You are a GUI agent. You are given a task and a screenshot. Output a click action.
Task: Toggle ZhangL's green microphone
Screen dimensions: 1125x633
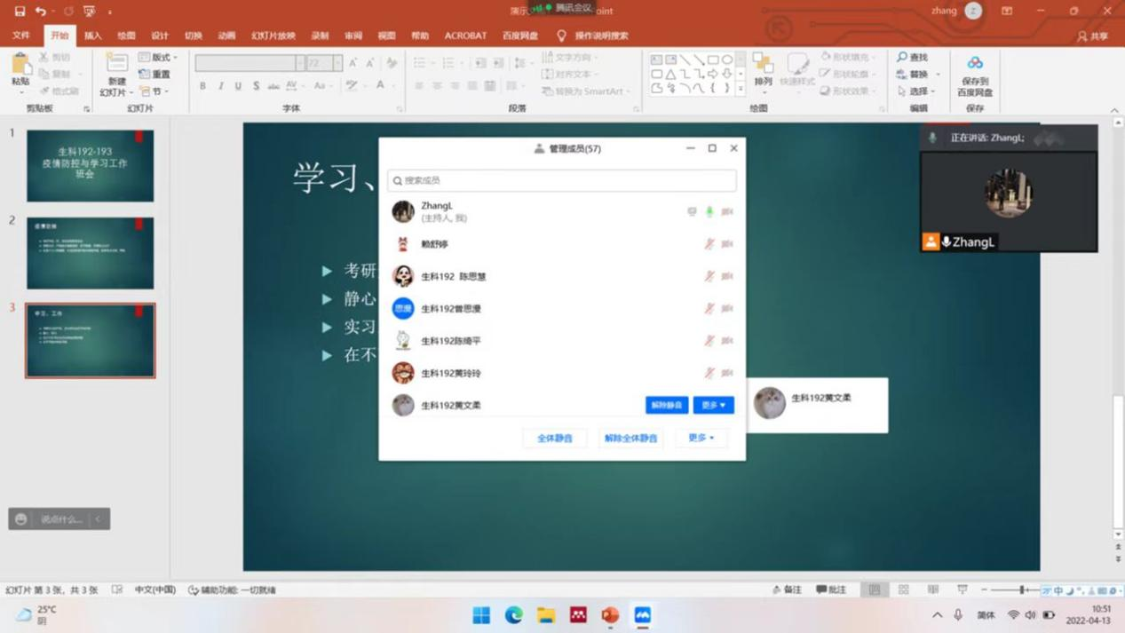click(x=709, y=211)
